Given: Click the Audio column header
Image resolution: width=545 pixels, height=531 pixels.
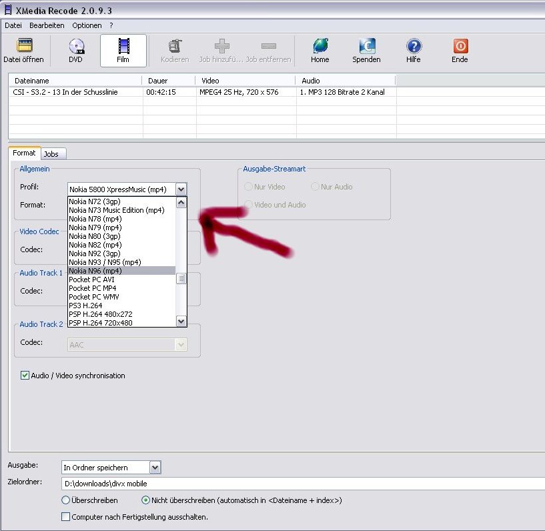Looking at the screenshot, I should click(346, 81).
